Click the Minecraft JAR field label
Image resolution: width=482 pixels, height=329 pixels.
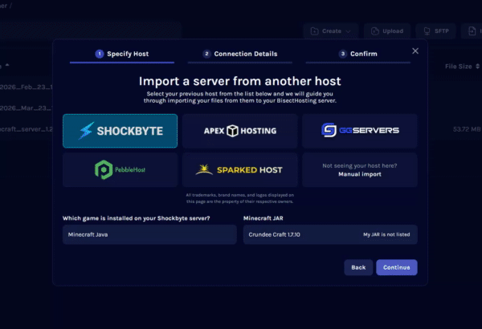pos(263,218)
